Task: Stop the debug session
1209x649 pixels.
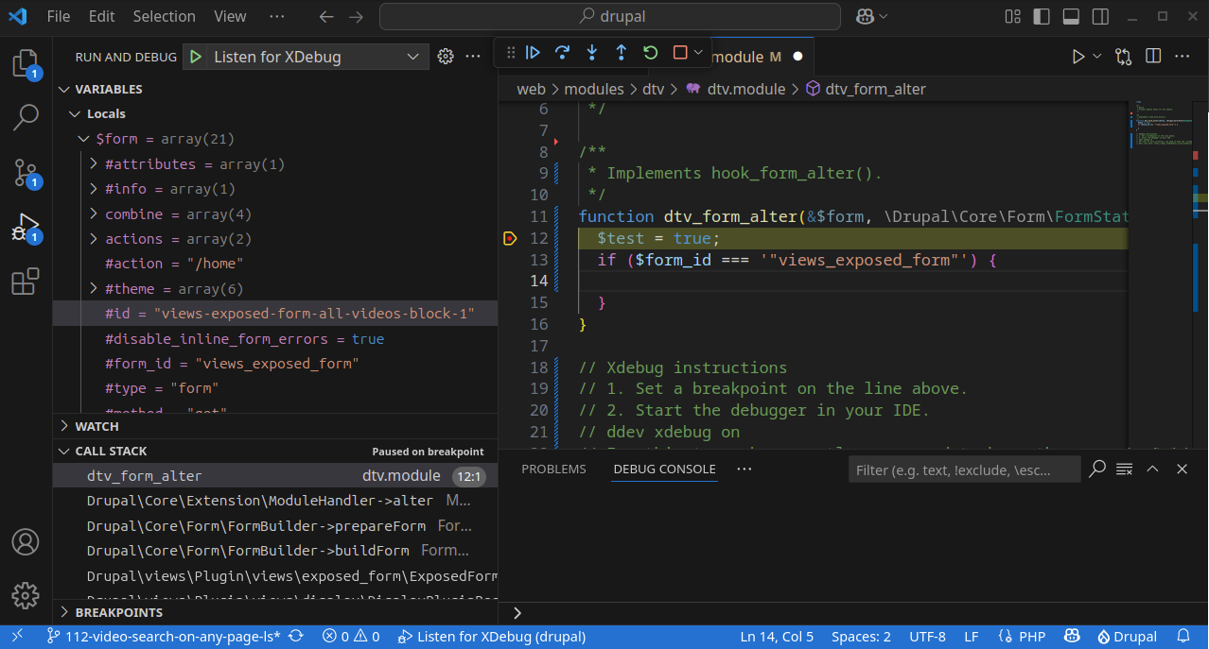Action: pyautogui.click(x=680, y=53)
